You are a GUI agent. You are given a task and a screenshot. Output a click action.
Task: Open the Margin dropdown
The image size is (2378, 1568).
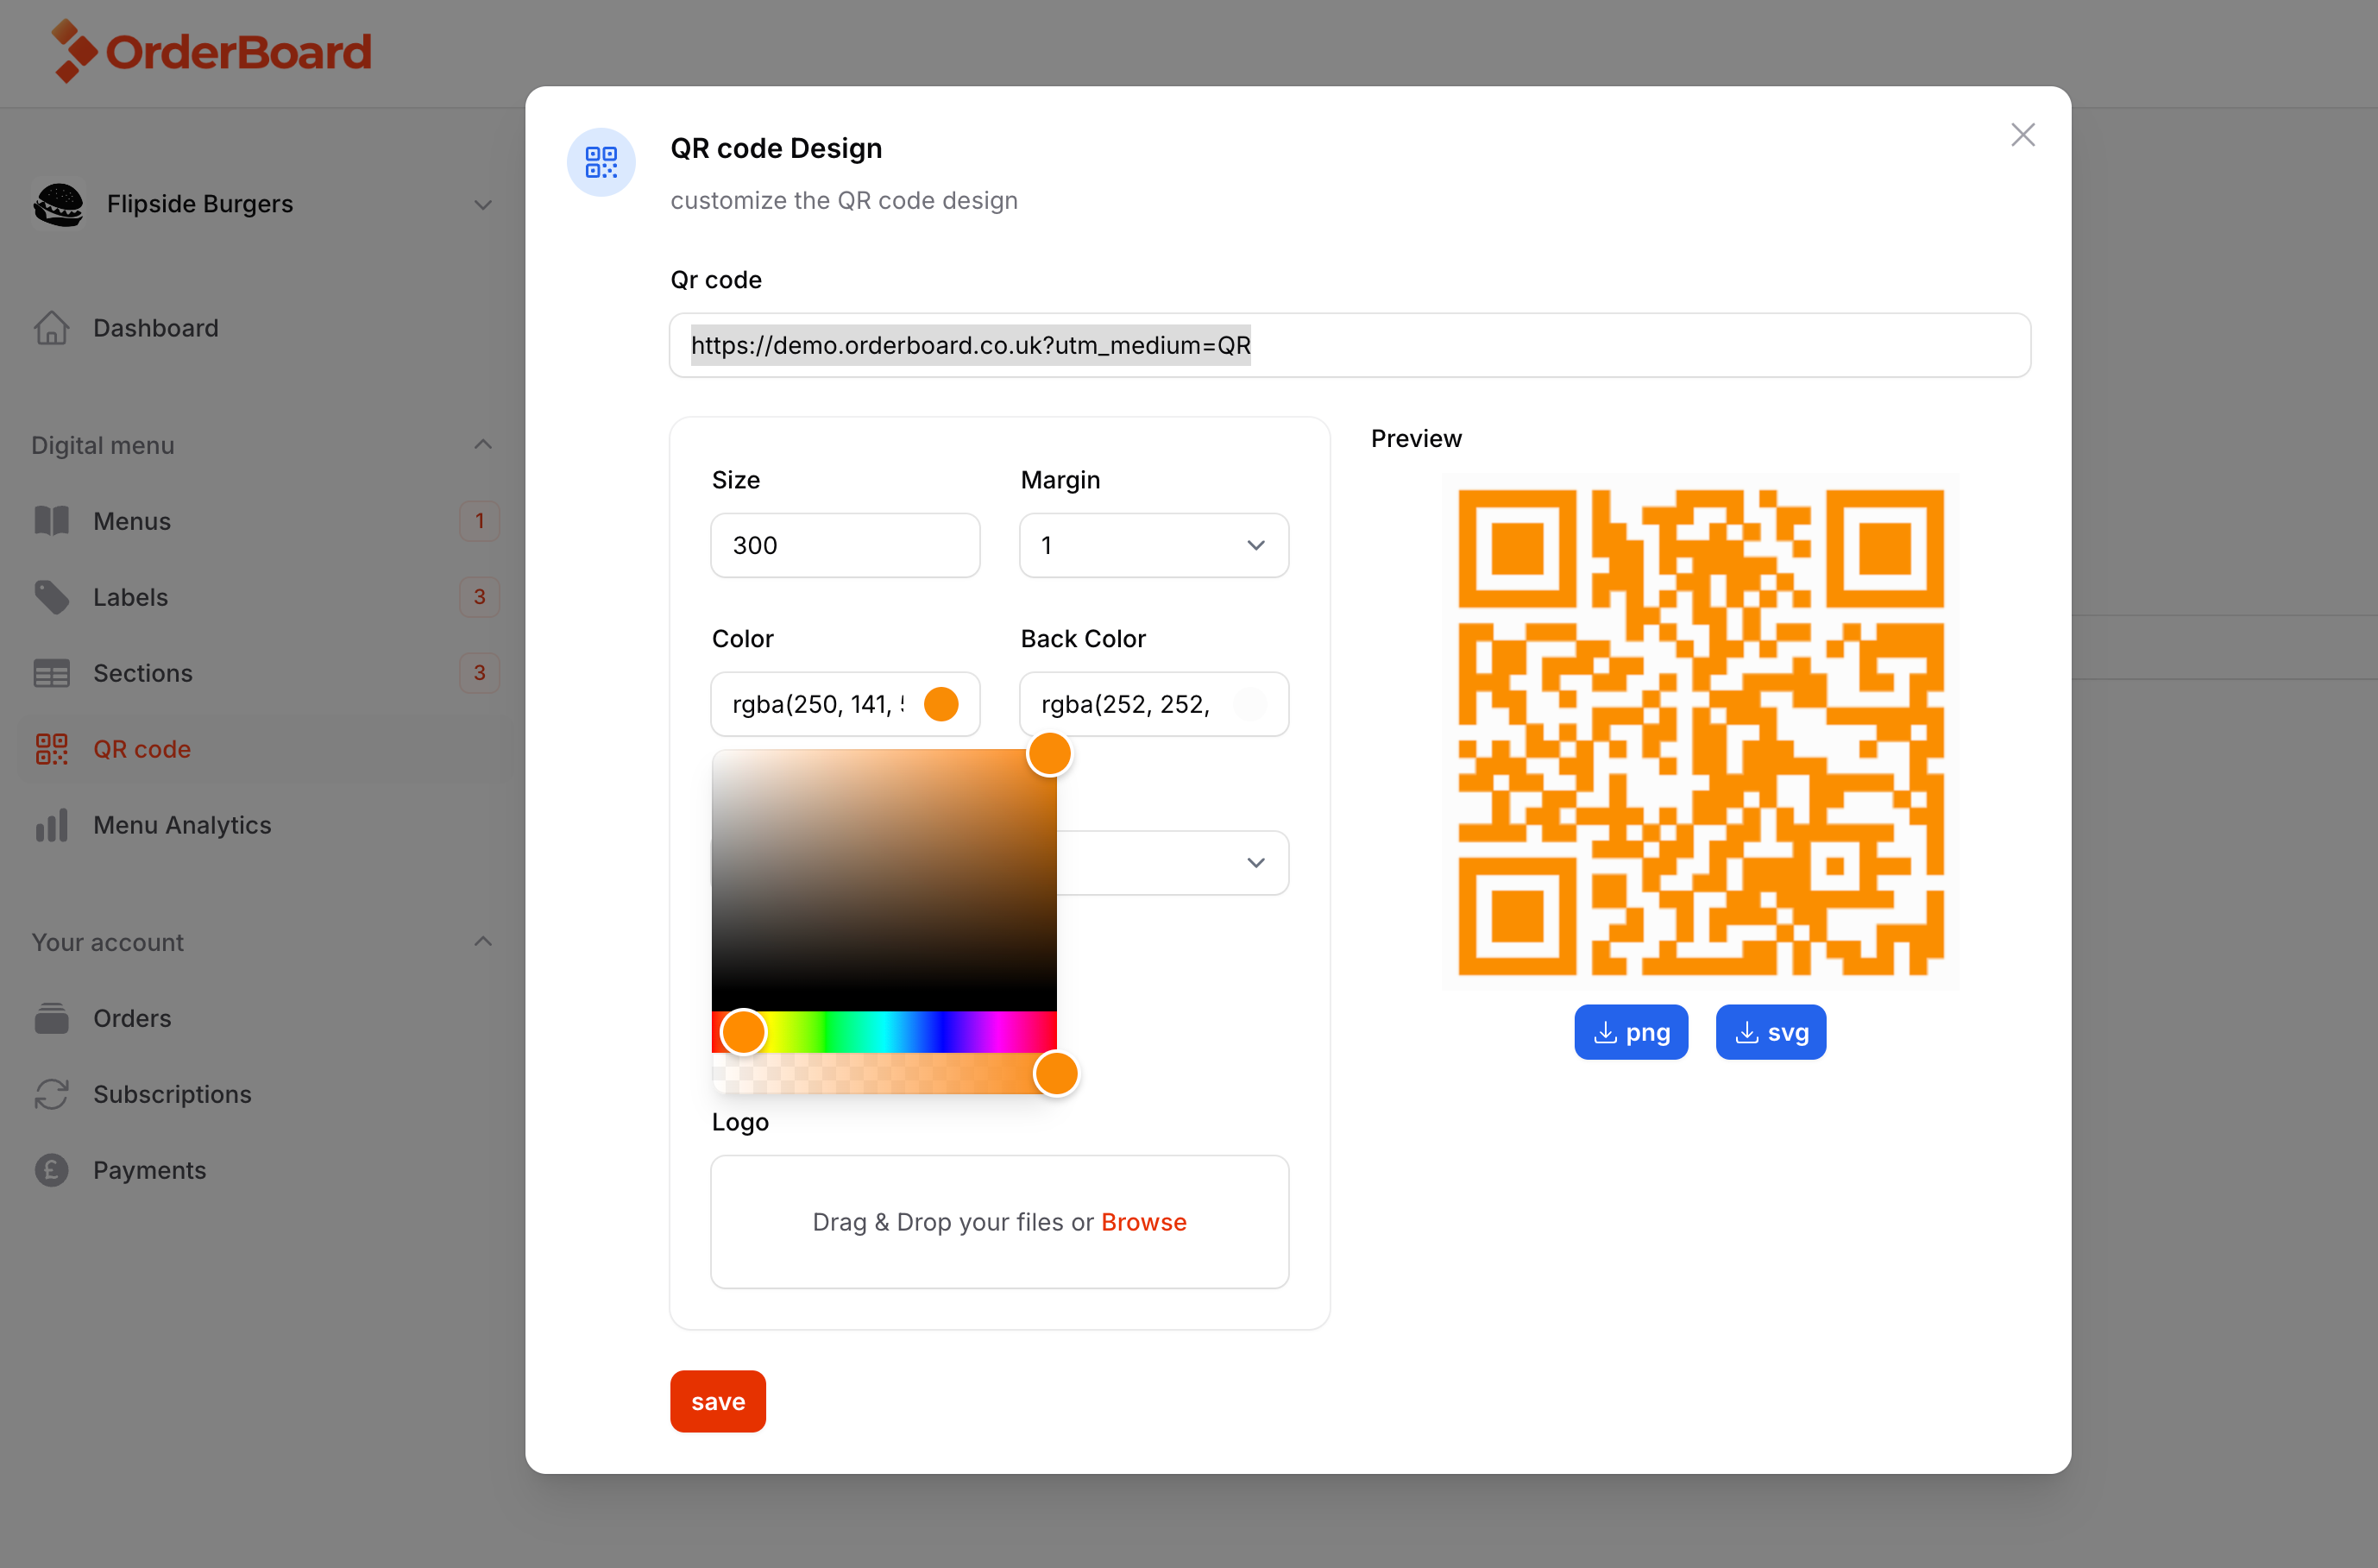[x=1154, y=545]
